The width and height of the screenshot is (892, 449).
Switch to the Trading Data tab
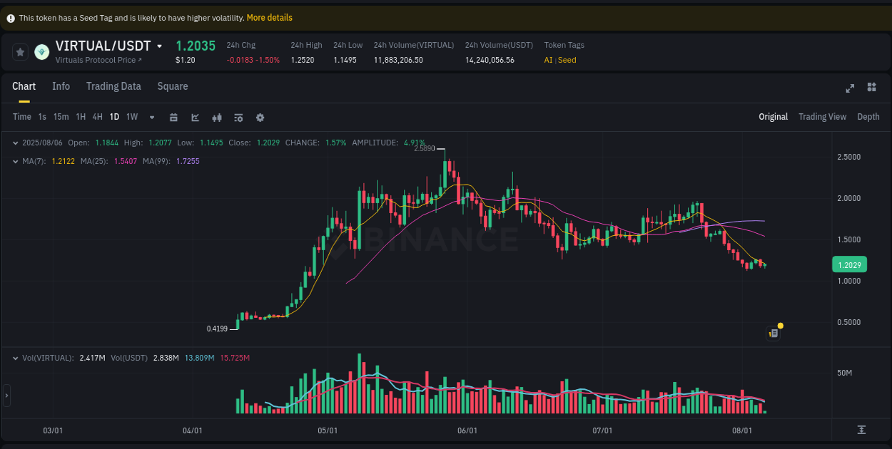coord(113,86)
